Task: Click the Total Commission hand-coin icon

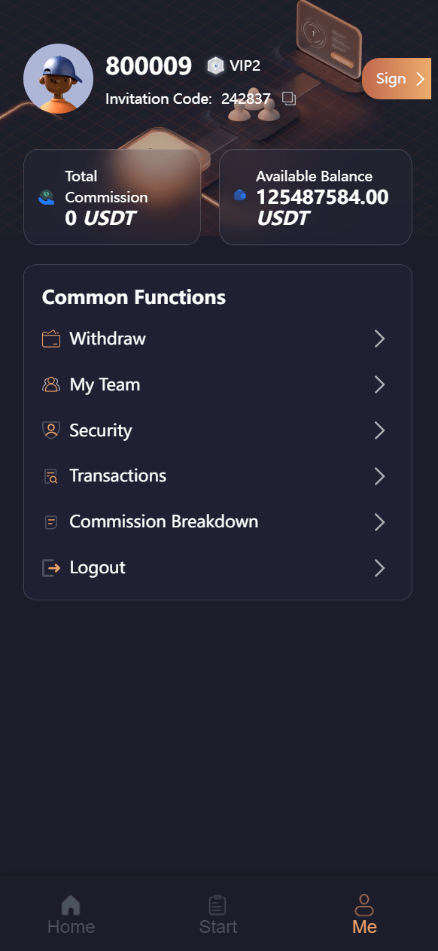Action: tap(47, 197)
